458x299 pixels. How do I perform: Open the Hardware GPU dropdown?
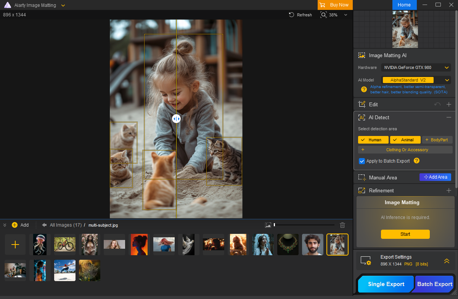click(416, 67)
